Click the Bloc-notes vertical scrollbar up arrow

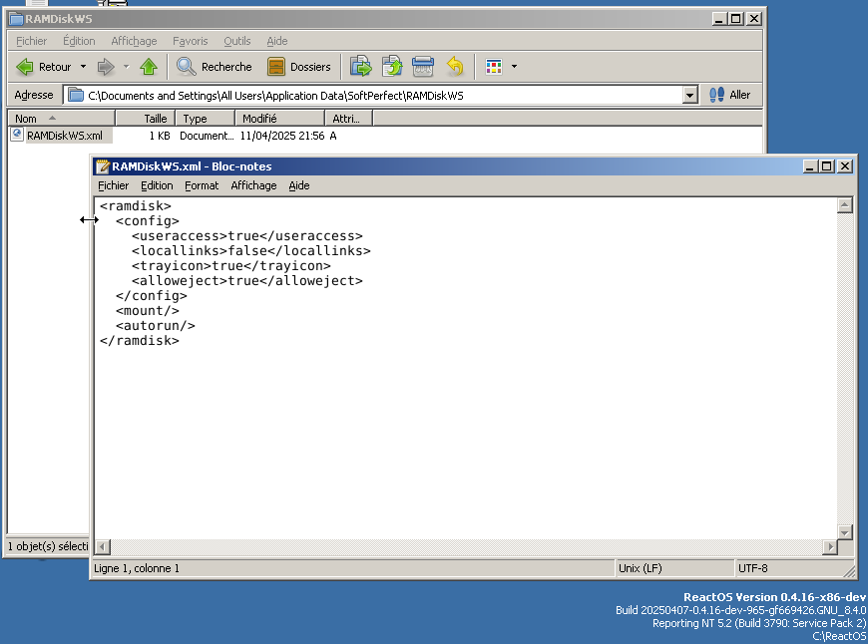coord(844,205)
